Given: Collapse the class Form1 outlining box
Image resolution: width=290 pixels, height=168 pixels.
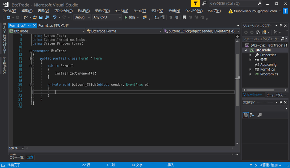Looking at the screenshot, I should point(31,59).
